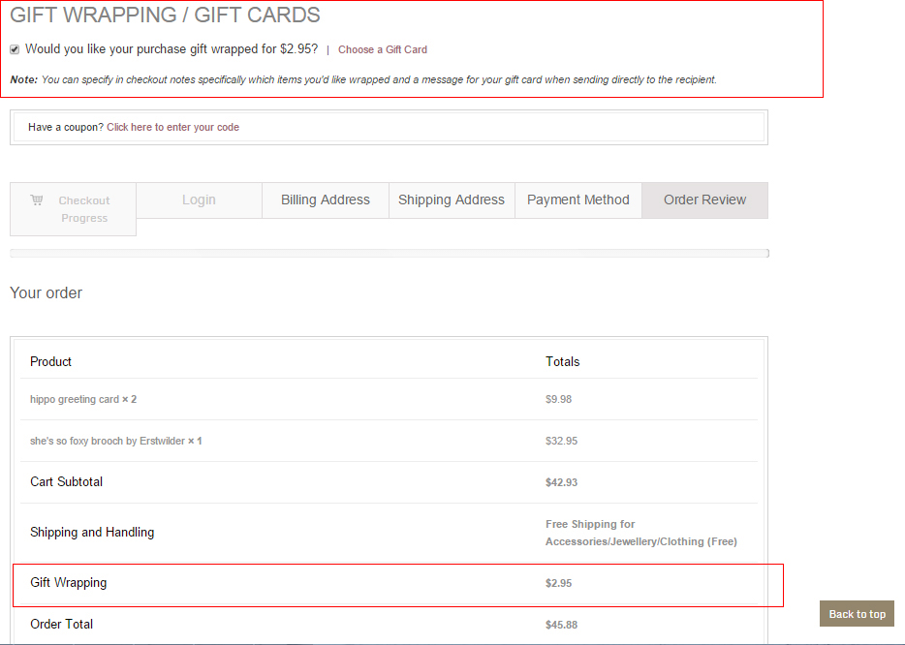The image size is (905, 645).
Task: Select the Payment Method tab
Action: (x=578, y=200)
